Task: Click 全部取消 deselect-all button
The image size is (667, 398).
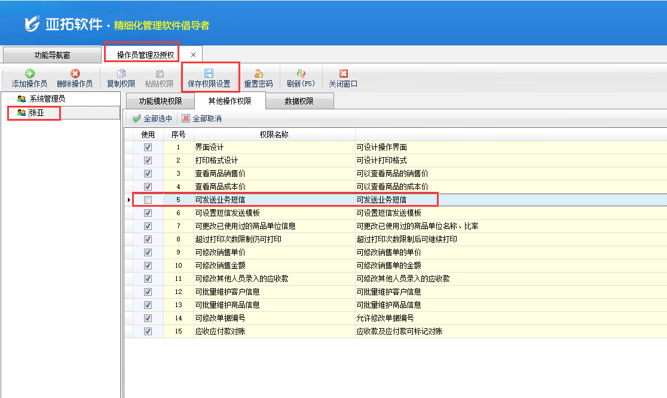Action: (x=201, y=119)
